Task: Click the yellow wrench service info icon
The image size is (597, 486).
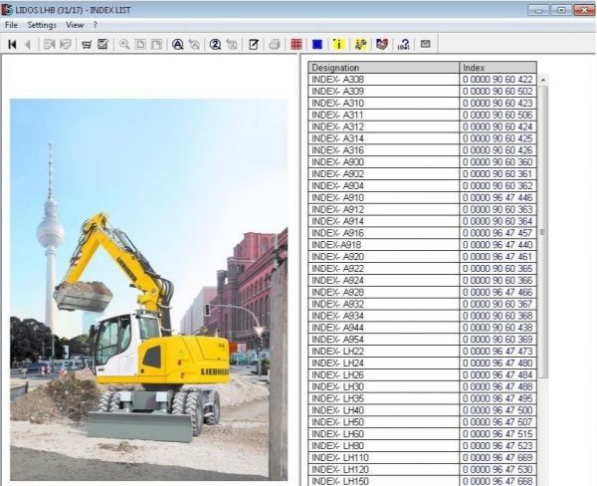Action: point(360,44)
